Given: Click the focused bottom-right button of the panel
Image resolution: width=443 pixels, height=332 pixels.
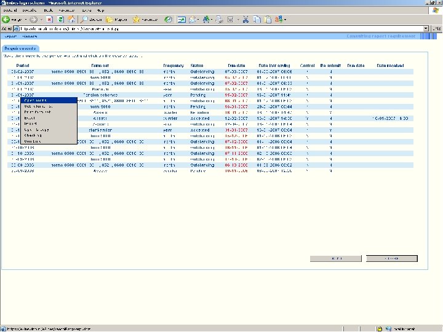Looking at the screenshot, I should 391,258.
